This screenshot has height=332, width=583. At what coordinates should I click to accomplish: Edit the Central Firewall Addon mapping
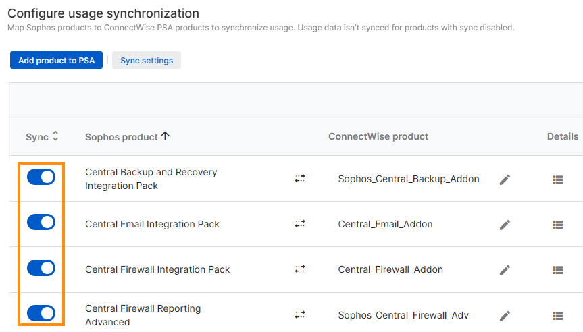505,270
